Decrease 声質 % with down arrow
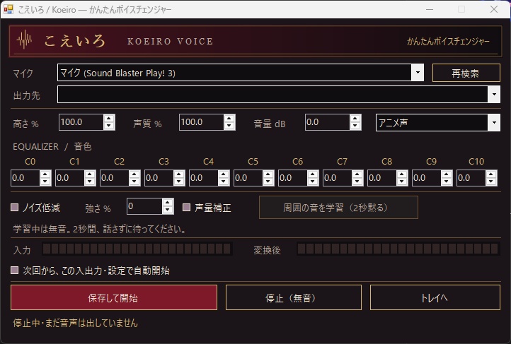The image size is (511, 344). point(229,126)
